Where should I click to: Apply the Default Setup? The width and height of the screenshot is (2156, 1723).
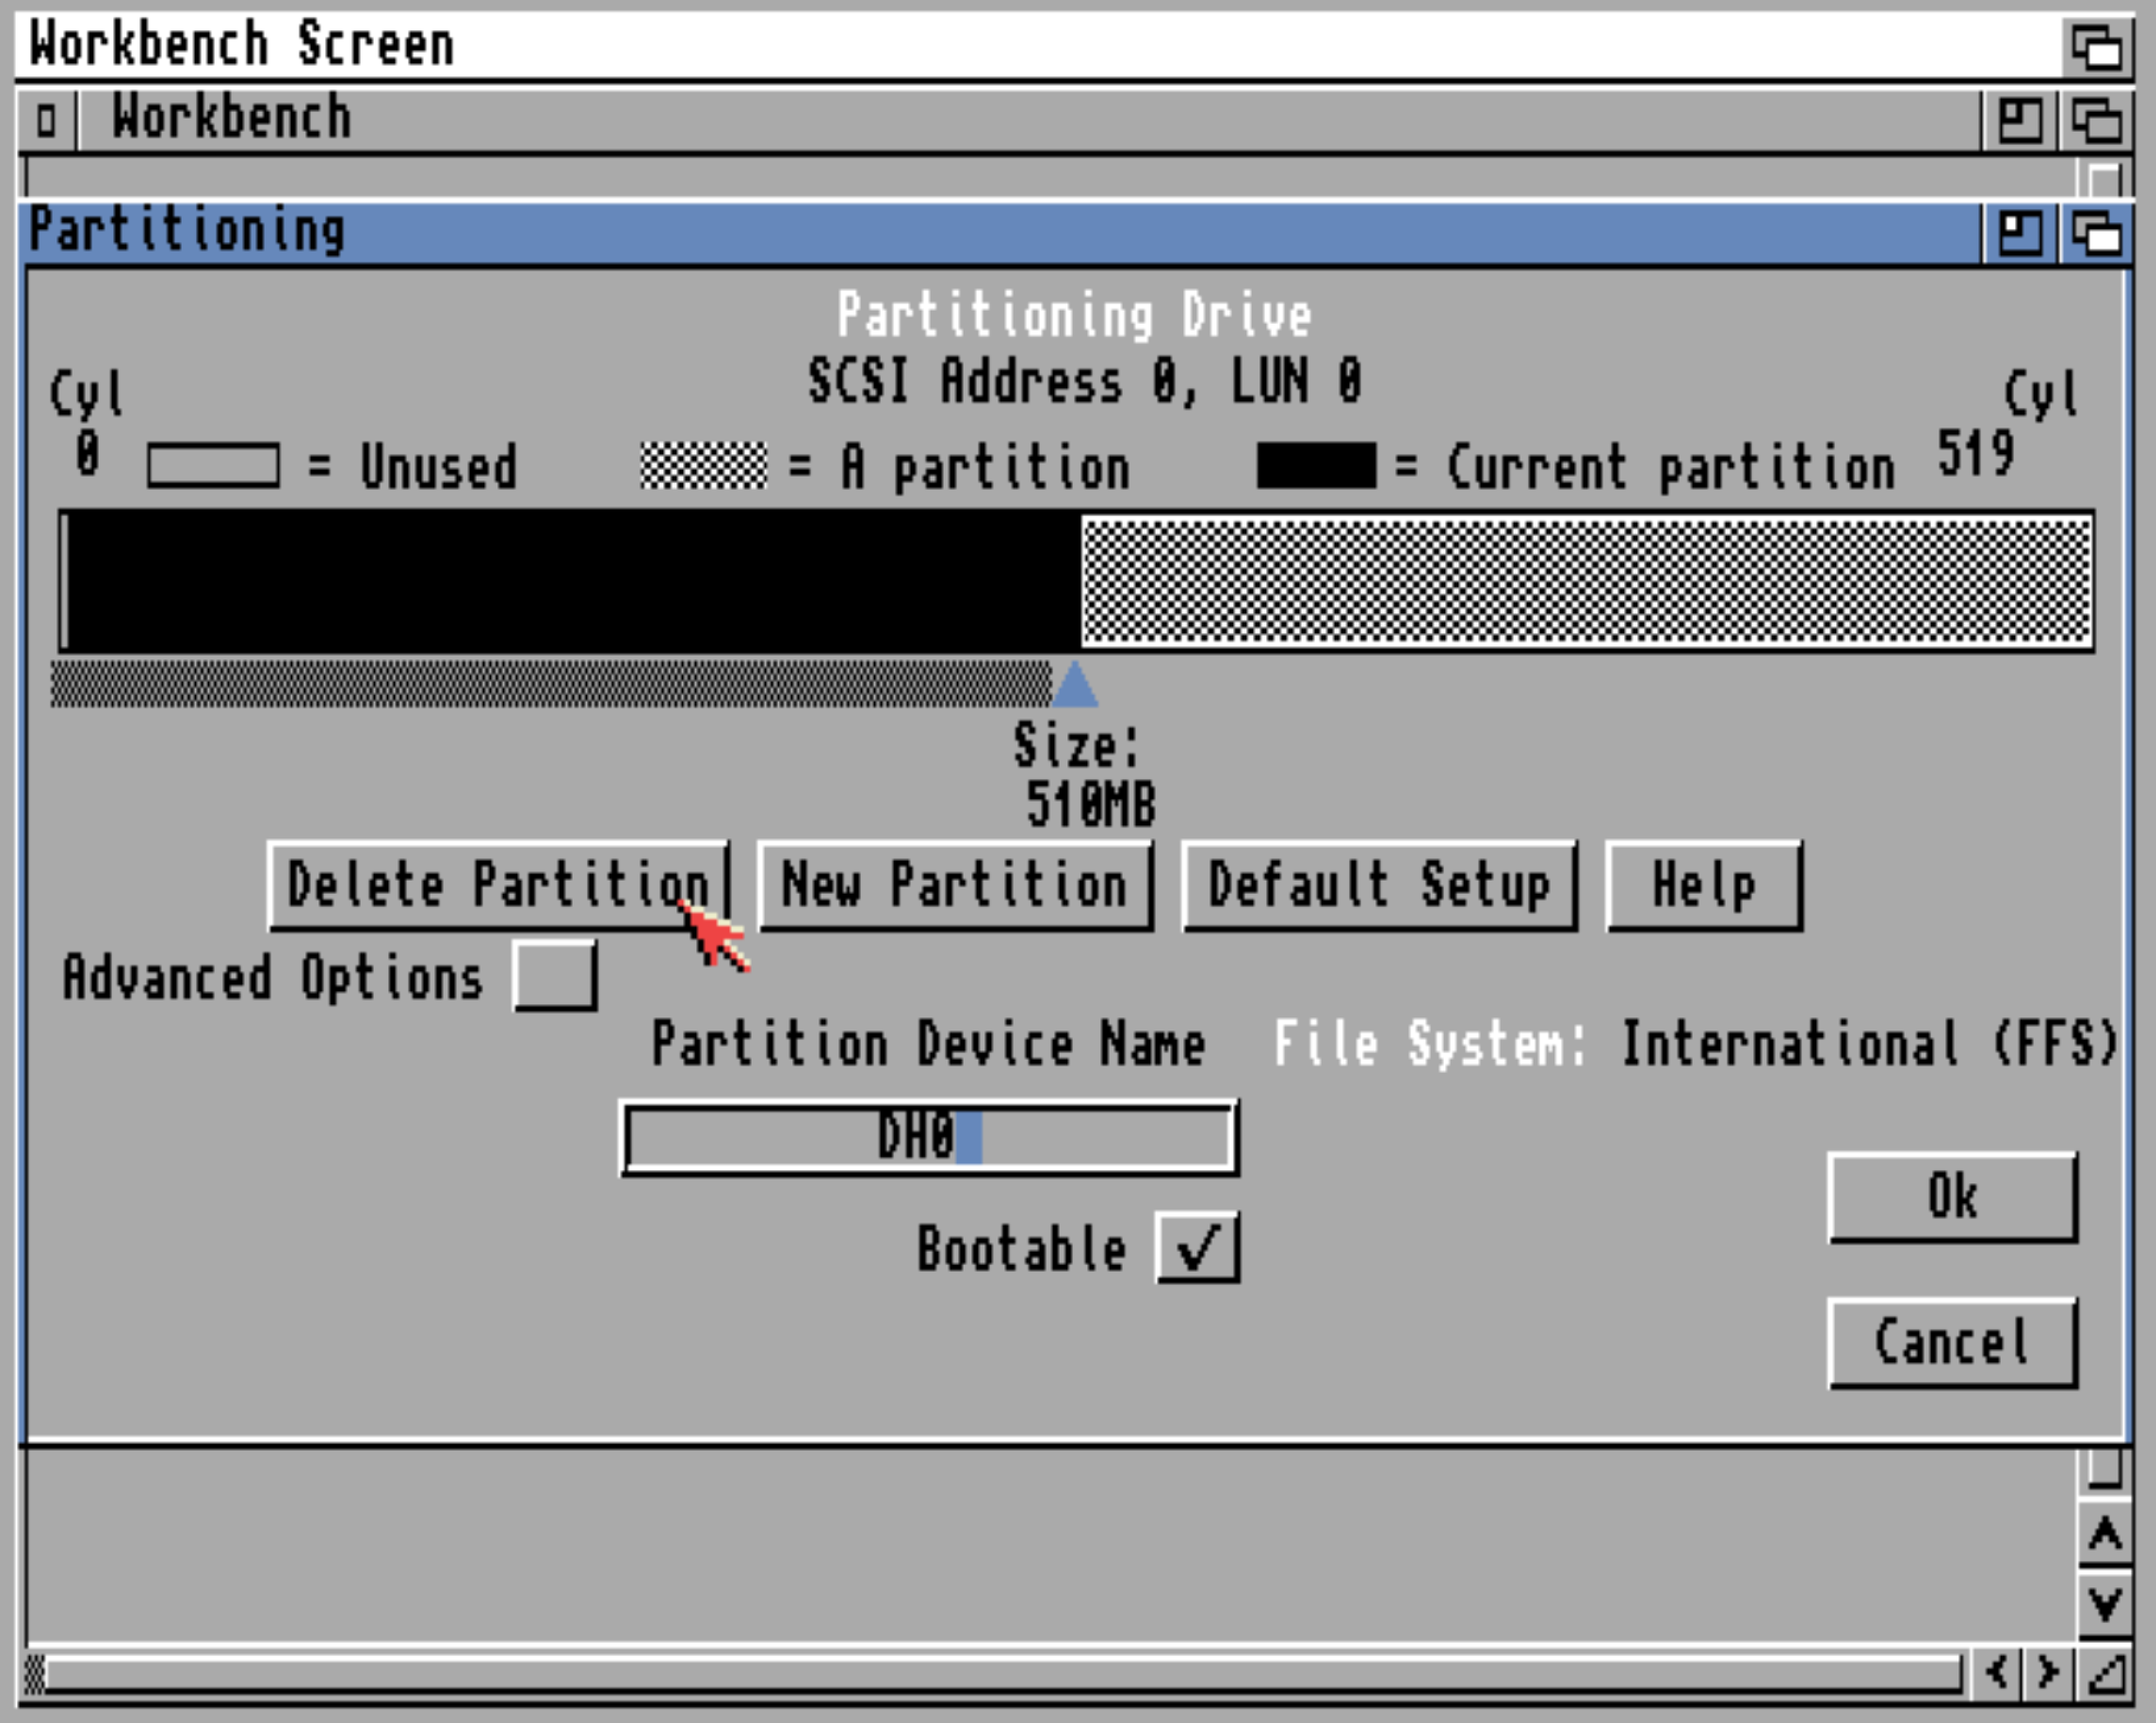click(x=1379, y=886)
